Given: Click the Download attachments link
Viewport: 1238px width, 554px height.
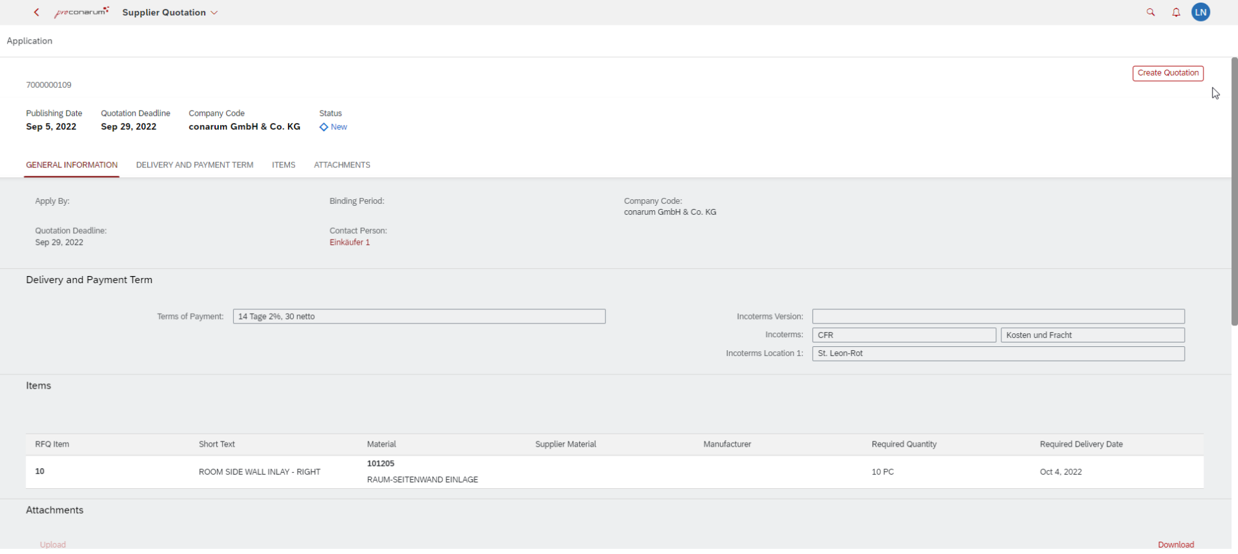Looking at the screenshot, I should click(1175, 544).
